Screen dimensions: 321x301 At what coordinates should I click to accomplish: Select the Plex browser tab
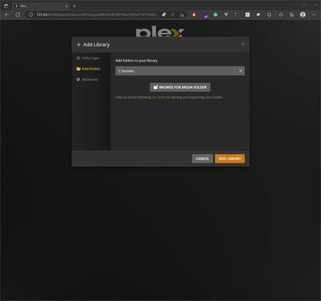click(x=41, y=6)
